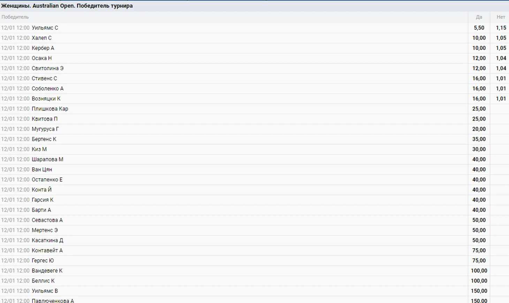Click the 75,00 odds for Контавейт А

479,250
